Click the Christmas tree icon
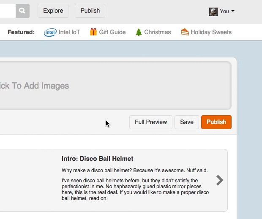Viewport: 262px width, 219px height. coord(139,32)
